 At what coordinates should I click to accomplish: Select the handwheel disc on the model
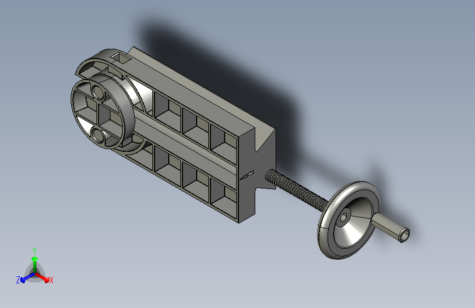tap(348, 220)
